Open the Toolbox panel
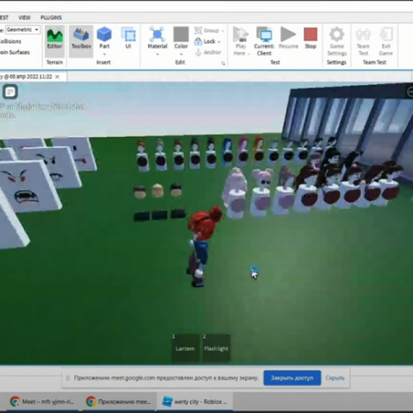 coord(81,39)
